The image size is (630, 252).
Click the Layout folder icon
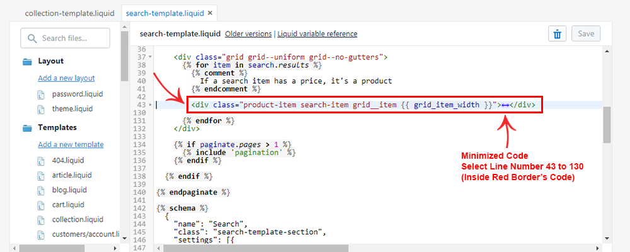click(x=27, y=62)
